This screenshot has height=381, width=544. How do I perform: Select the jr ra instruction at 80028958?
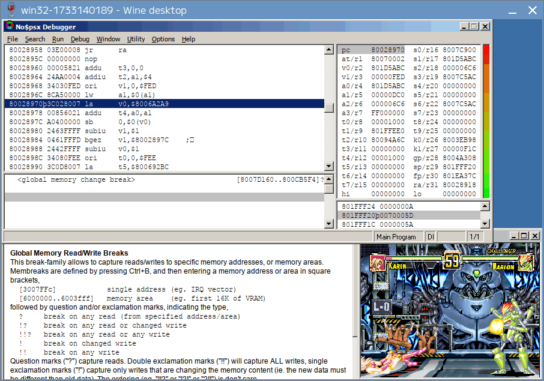(165, 50)
